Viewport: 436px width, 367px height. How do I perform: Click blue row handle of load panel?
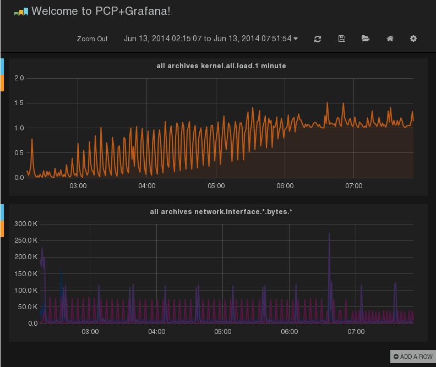point(2,67)
